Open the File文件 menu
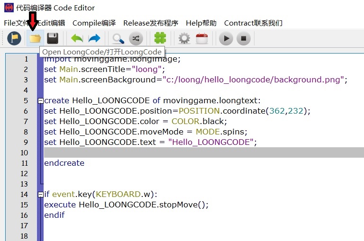The width and height of the screenshot is (364, 241). (17, 23)
